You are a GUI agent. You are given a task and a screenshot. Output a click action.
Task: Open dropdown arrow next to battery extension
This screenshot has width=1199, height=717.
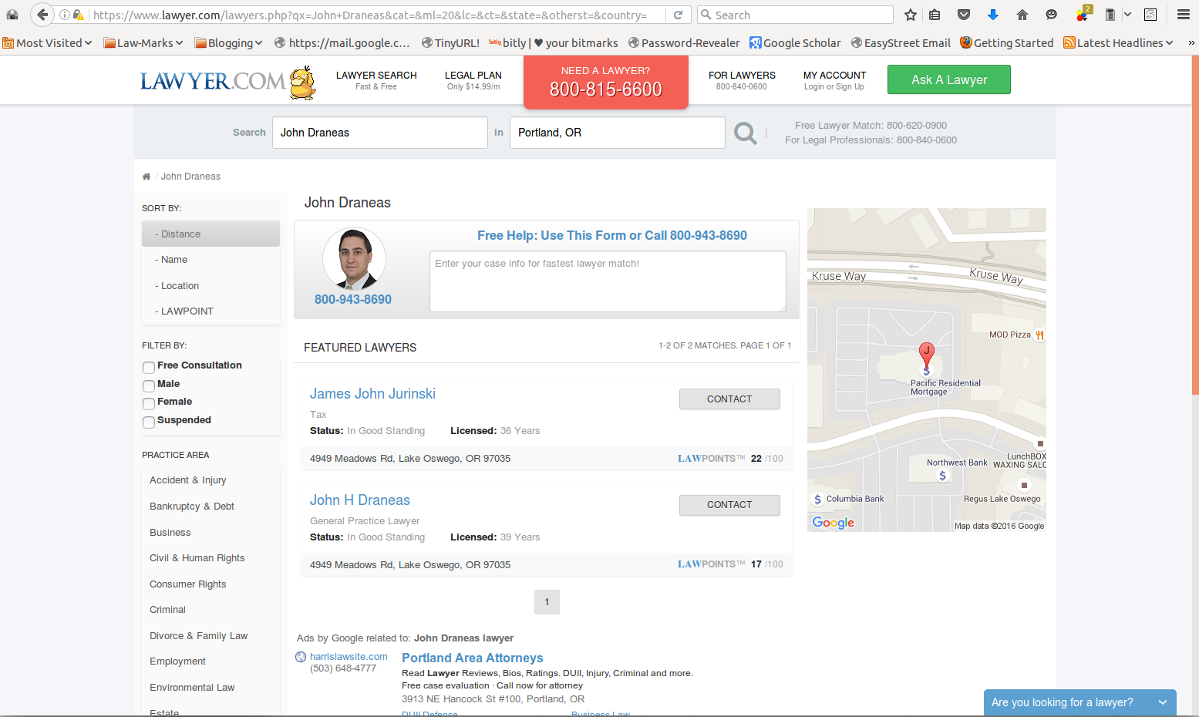tap(1127, 15)
